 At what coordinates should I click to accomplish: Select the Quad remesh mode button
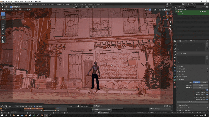204,82
